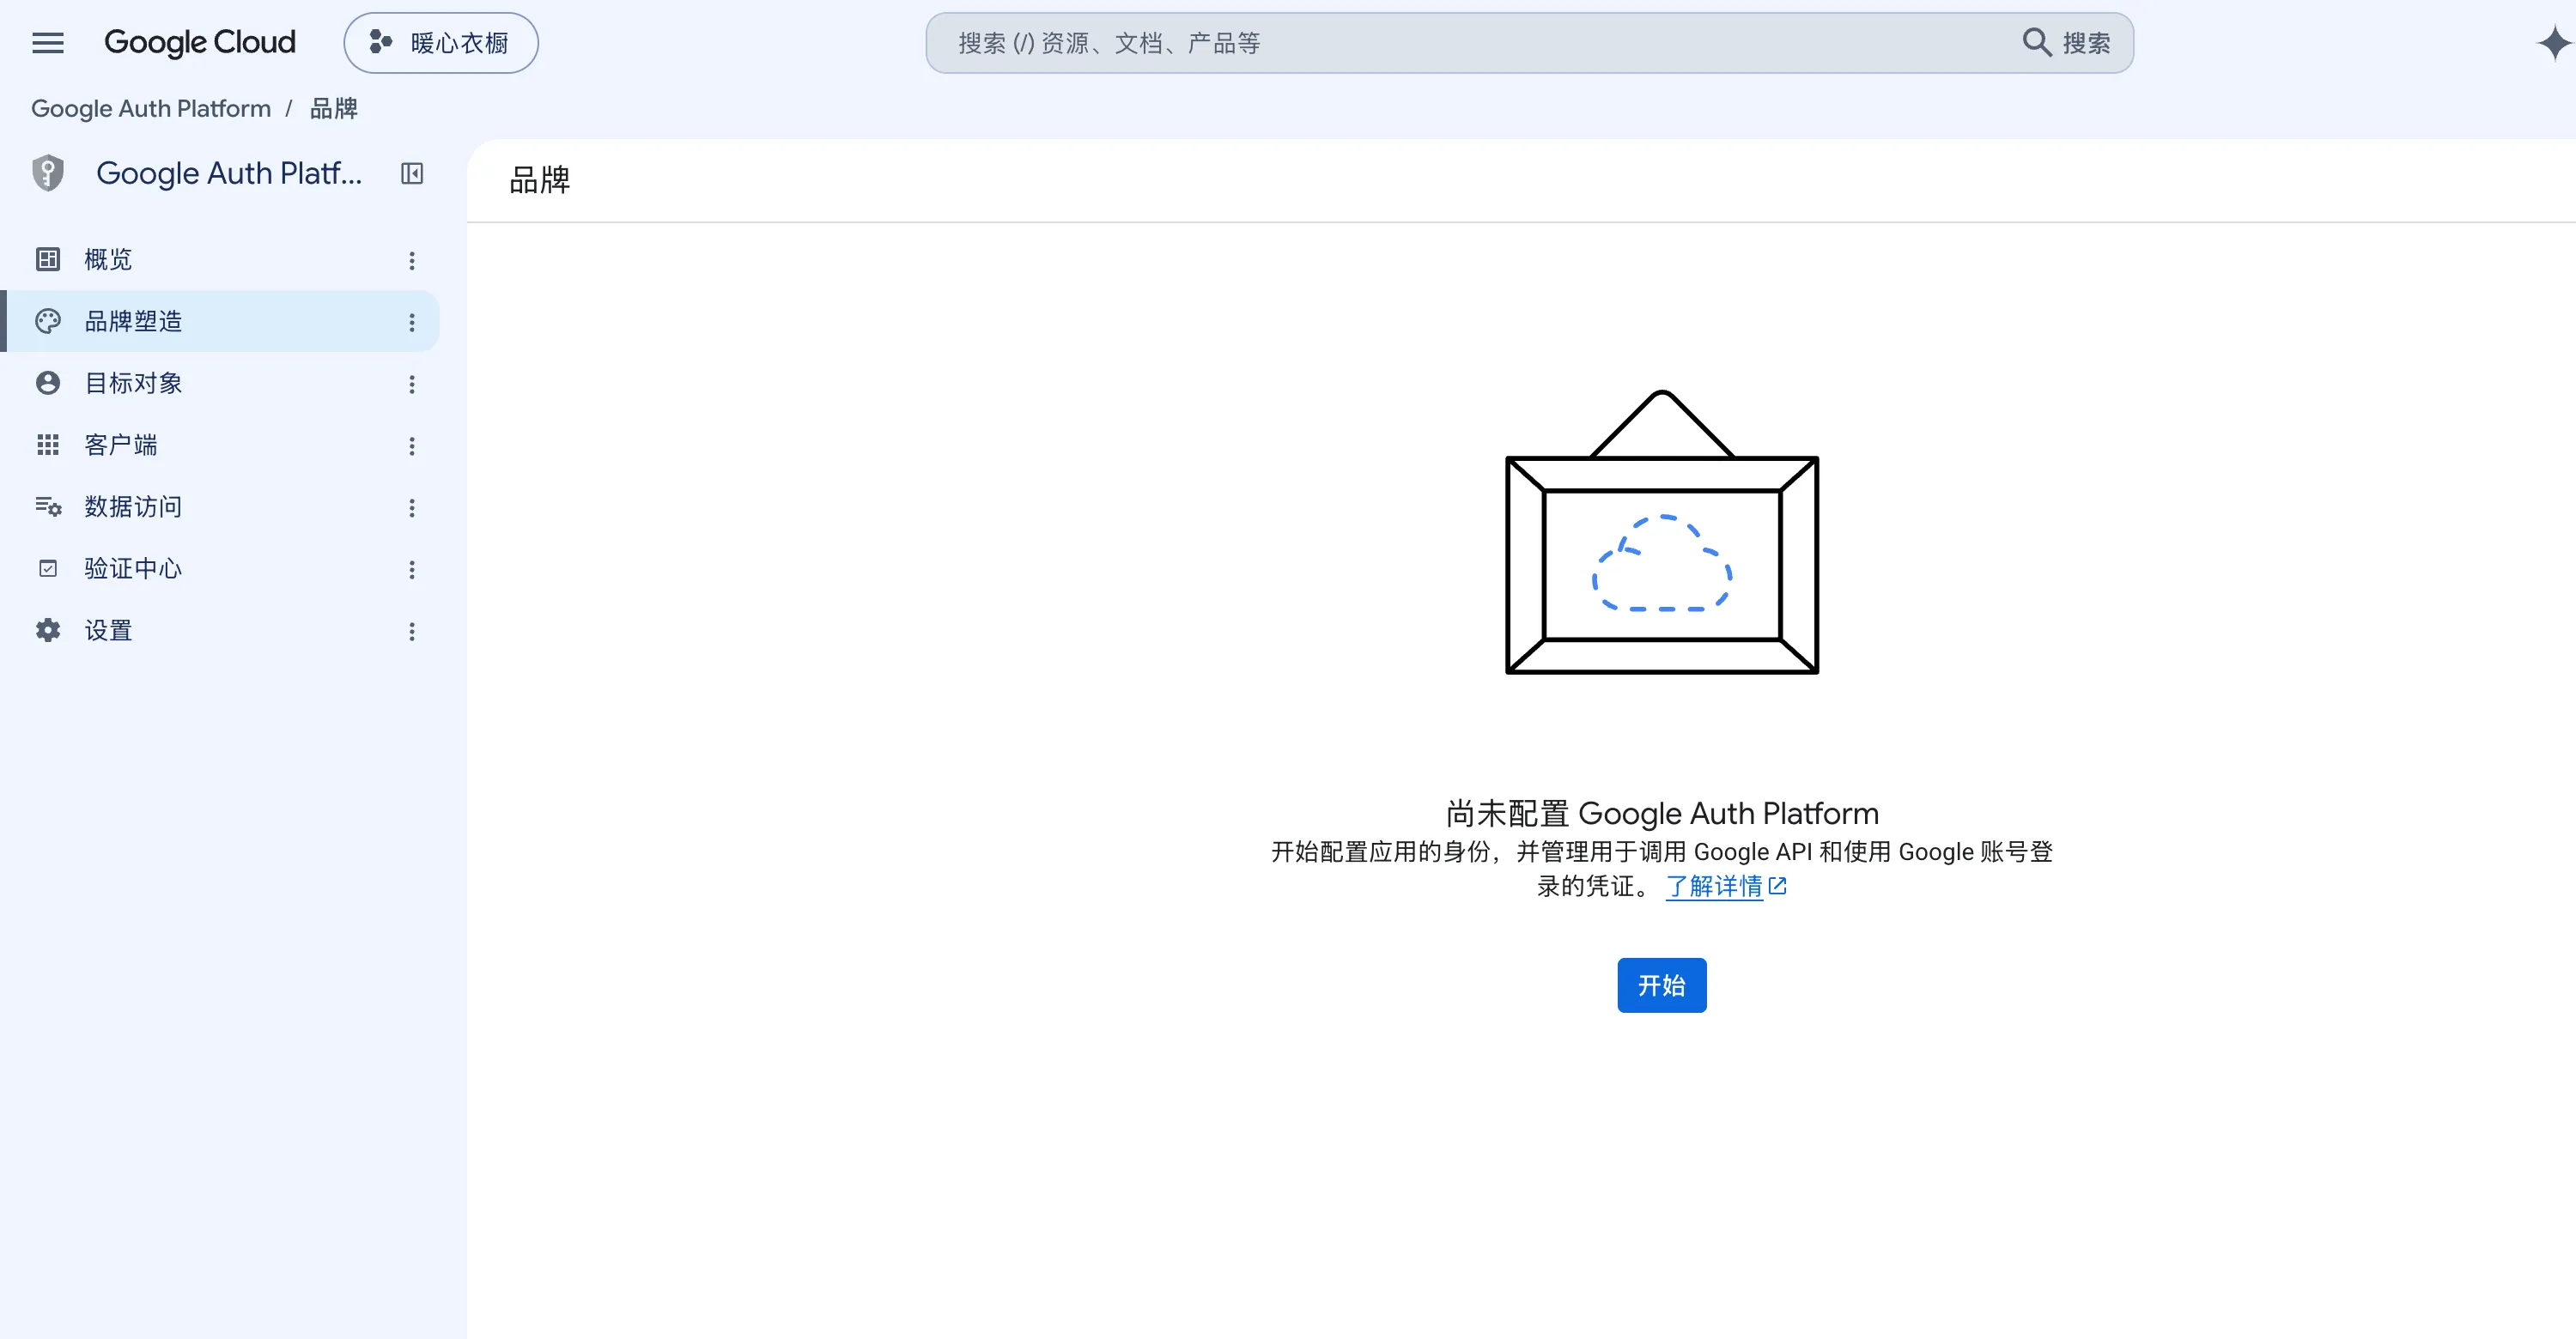The height and width of the screenshot is (1339, 2576).
Task: Collapse the side navigation panel
Action: point(412,173)
